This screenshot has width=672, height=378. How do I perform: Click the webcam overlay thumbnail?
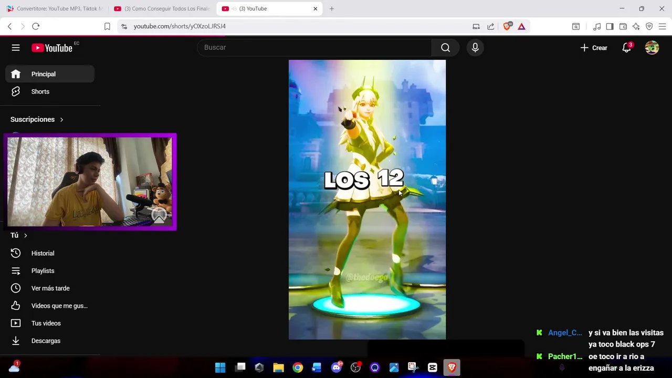(x=90, y=182)
